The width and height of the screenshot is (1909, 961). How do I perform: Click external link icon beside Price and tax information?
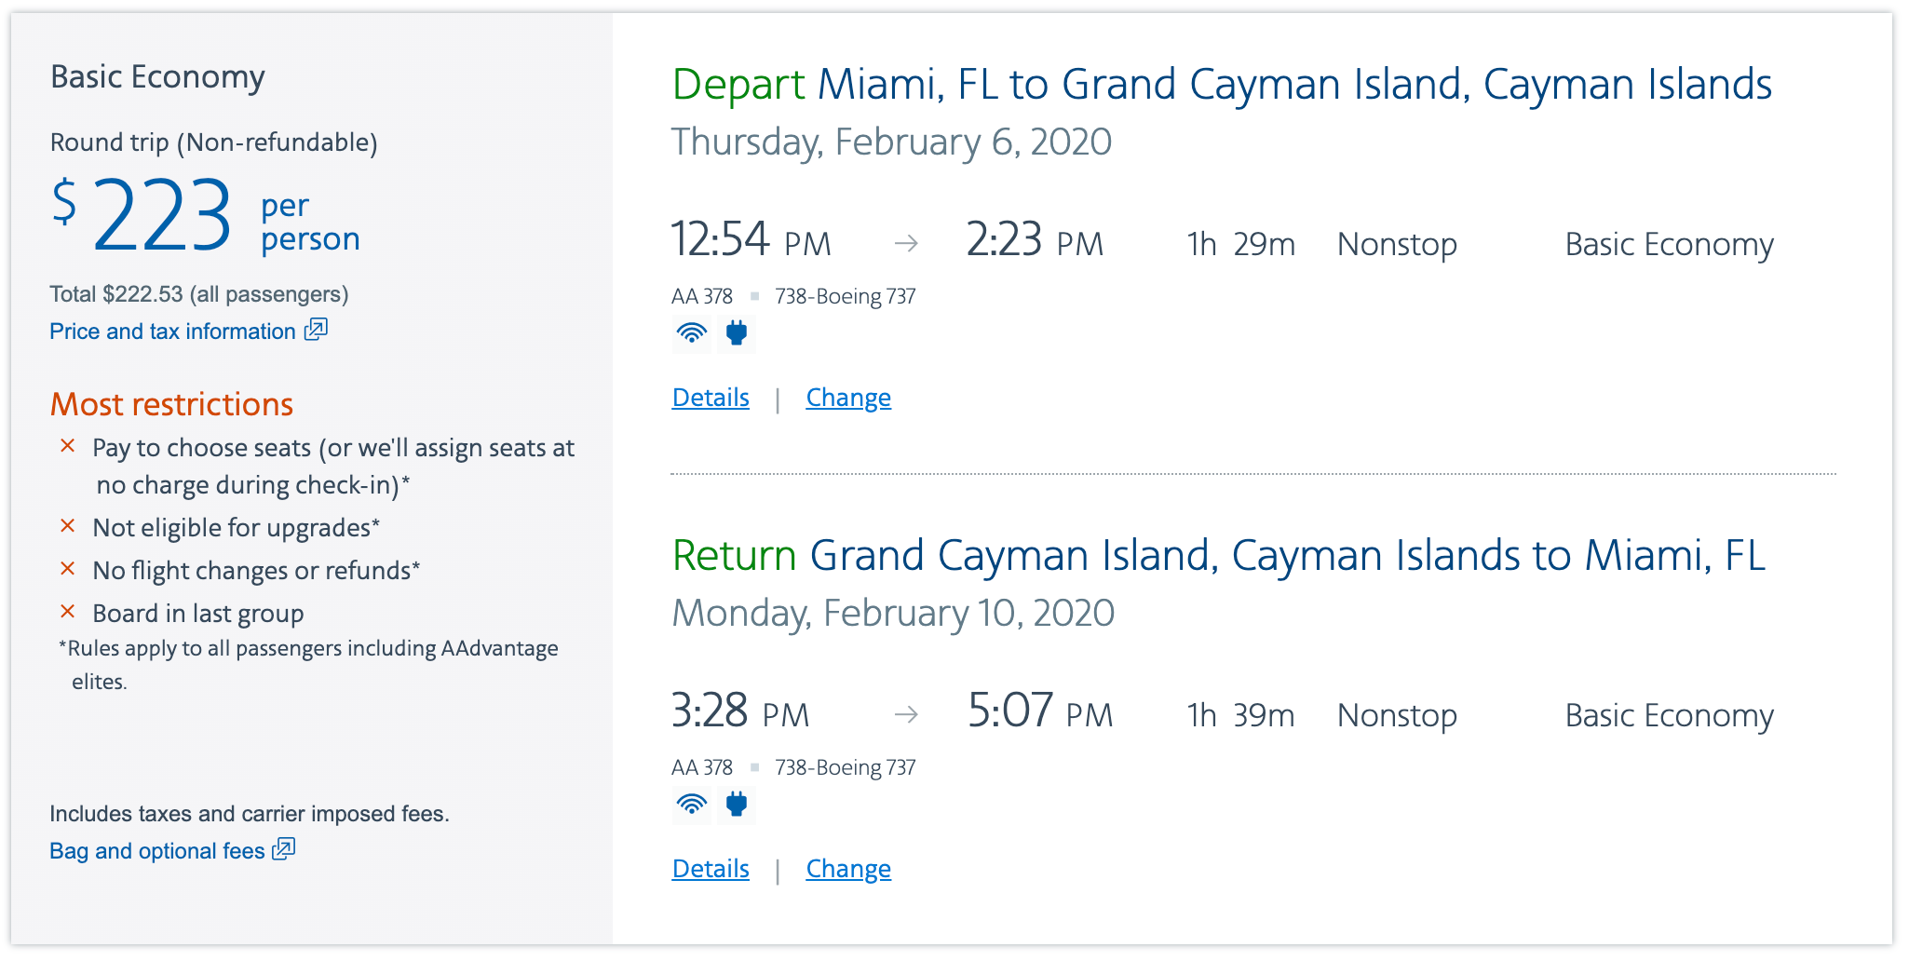[317, 330]
